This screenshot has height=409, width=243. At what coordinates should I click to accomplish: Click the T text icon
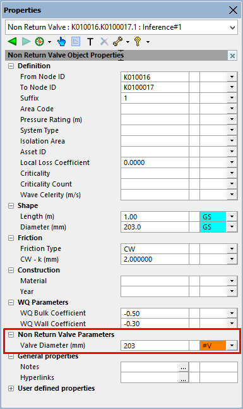pos(90,42)
